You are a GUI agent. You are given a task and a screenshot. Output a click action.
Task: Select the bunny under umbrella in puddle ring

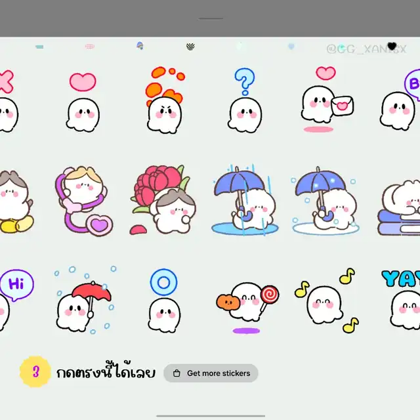pos(325,200)
